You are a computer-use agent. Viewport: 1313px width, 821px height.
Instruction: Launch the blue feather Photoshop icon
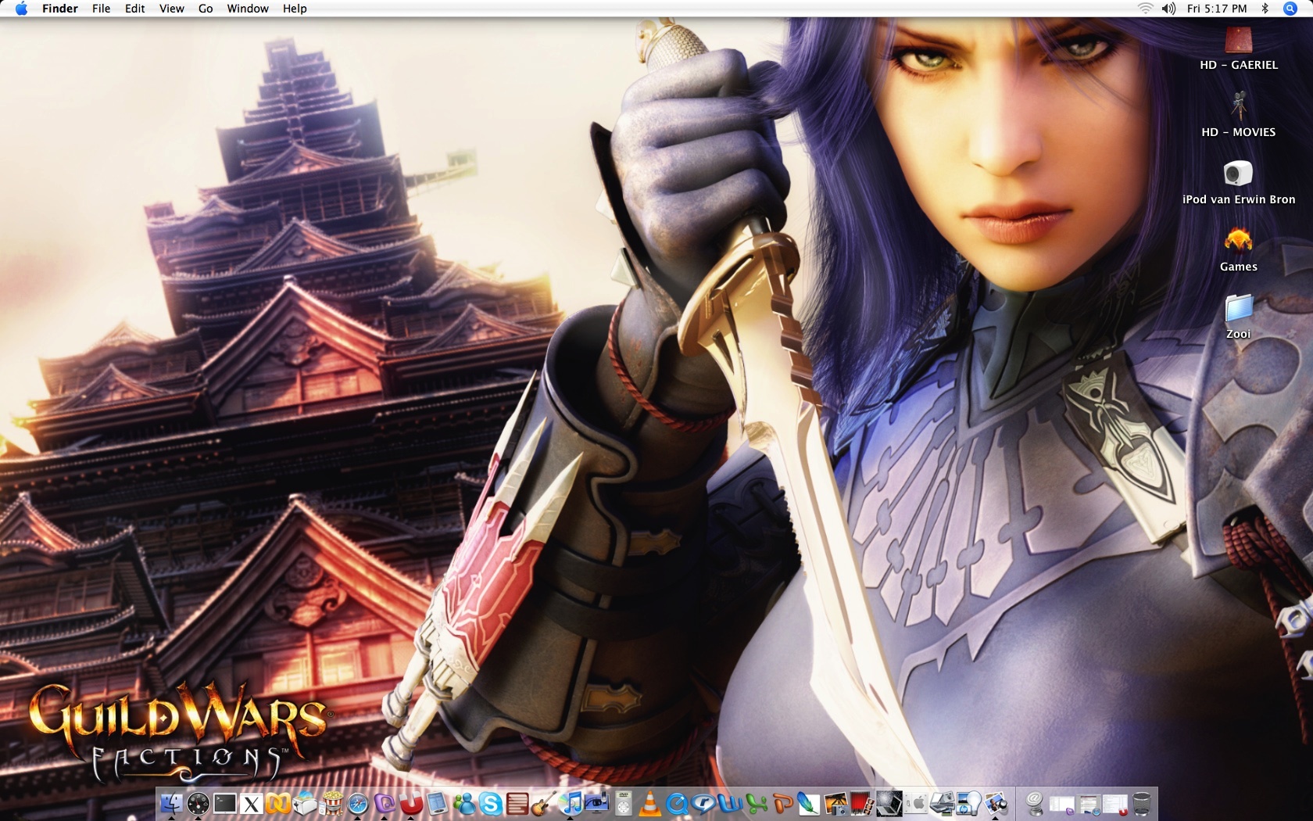point(810,803)
